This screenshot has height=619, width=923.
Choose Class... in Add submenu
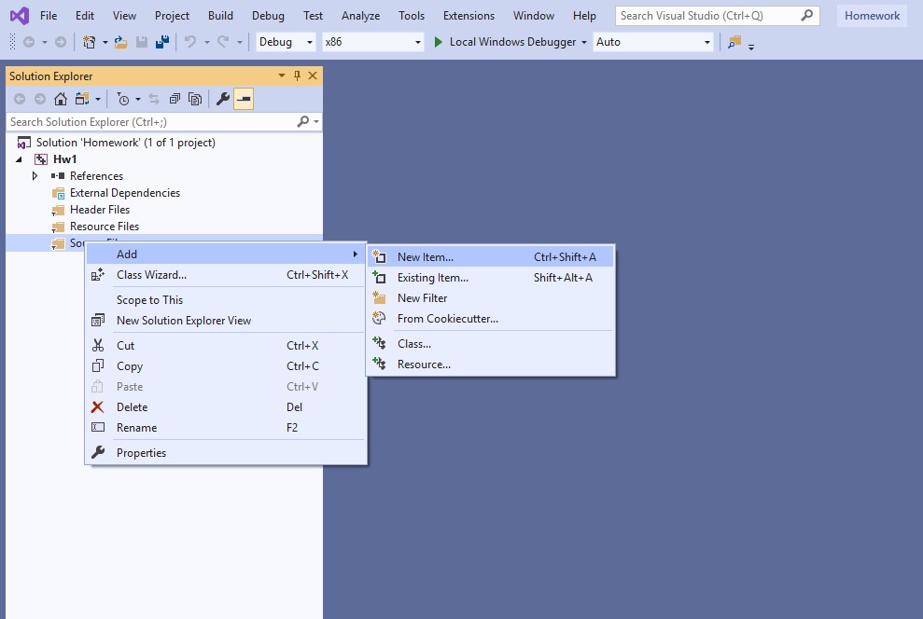tap(490, 344)
